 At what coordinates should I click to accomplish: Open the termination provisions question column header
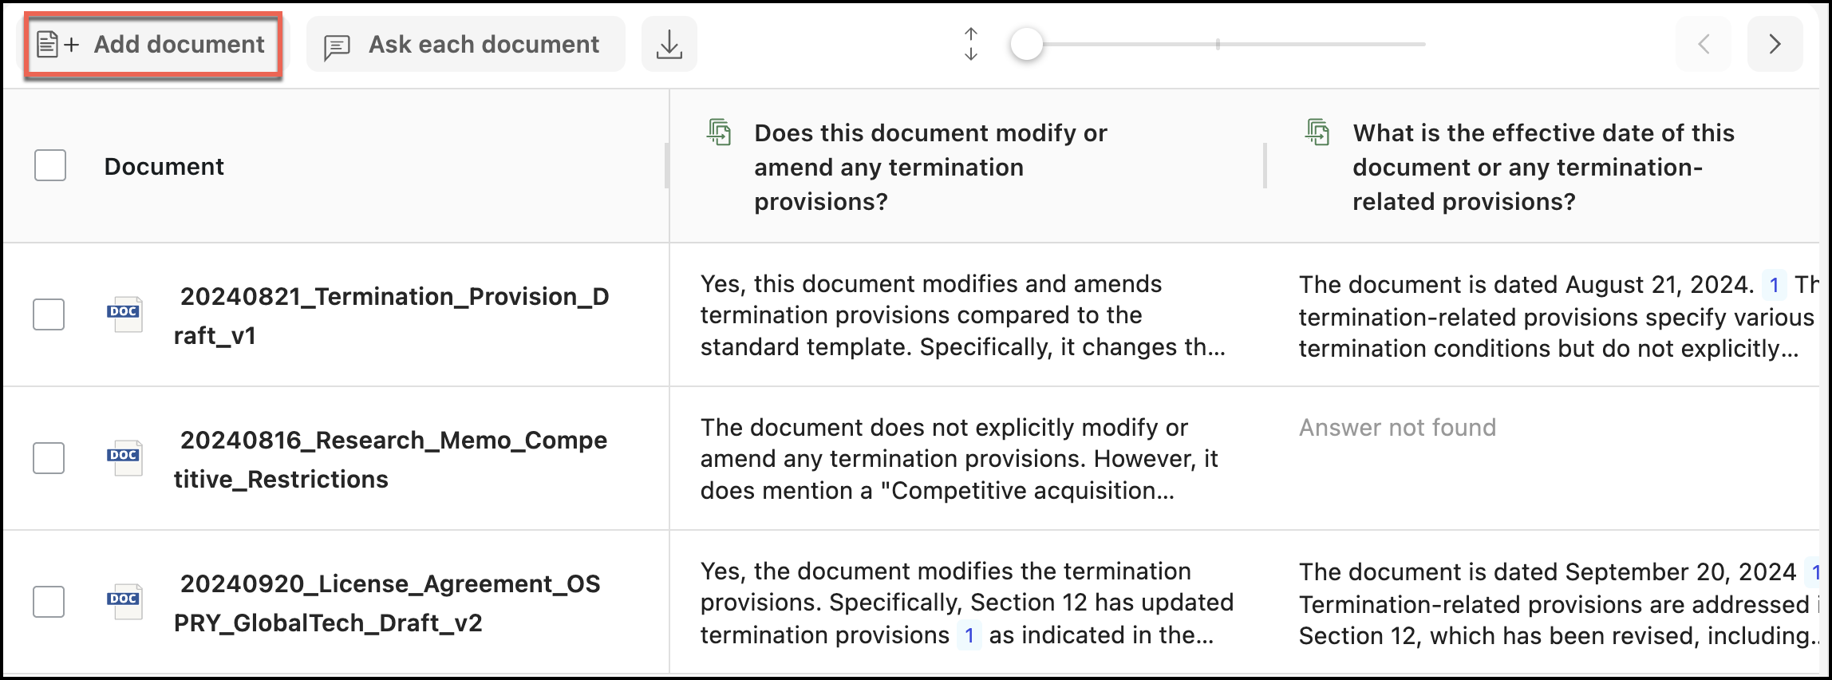930,167
